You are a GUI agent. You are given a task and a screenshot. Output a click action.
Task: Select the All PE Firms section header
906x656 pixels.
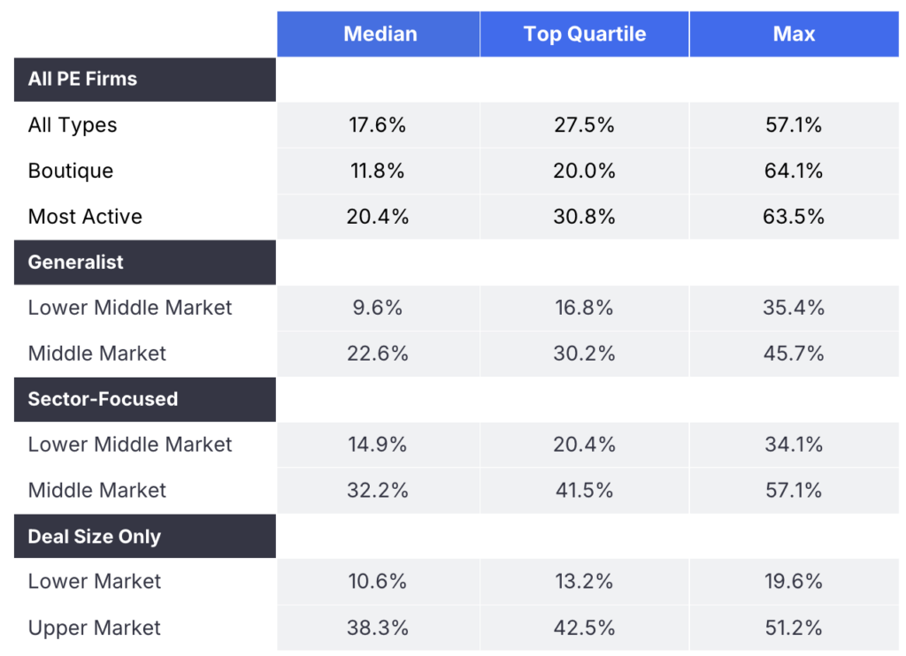82,80
